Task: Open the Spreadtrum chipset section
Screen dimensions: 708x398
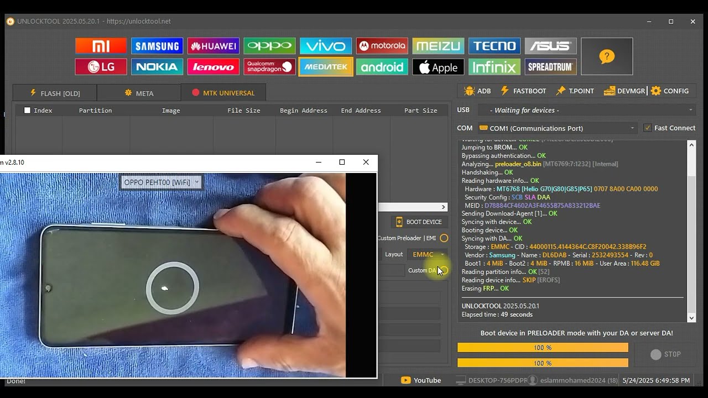Action: [551, 67]
